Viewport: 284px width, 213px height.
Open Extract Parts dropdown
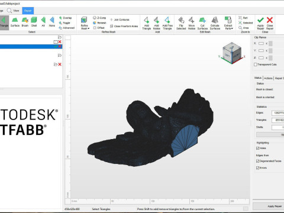[228, 23]
